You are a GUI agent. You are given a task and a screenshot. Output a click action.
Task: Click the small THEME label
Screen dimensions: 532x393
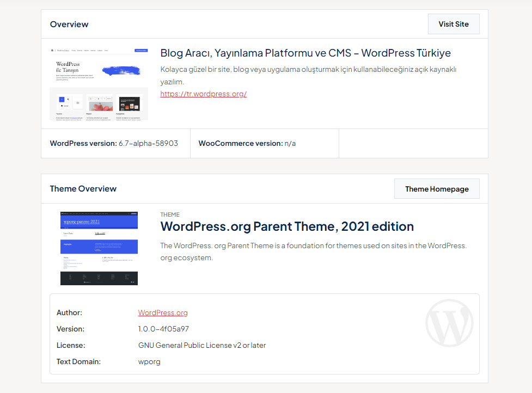[170, 214]
